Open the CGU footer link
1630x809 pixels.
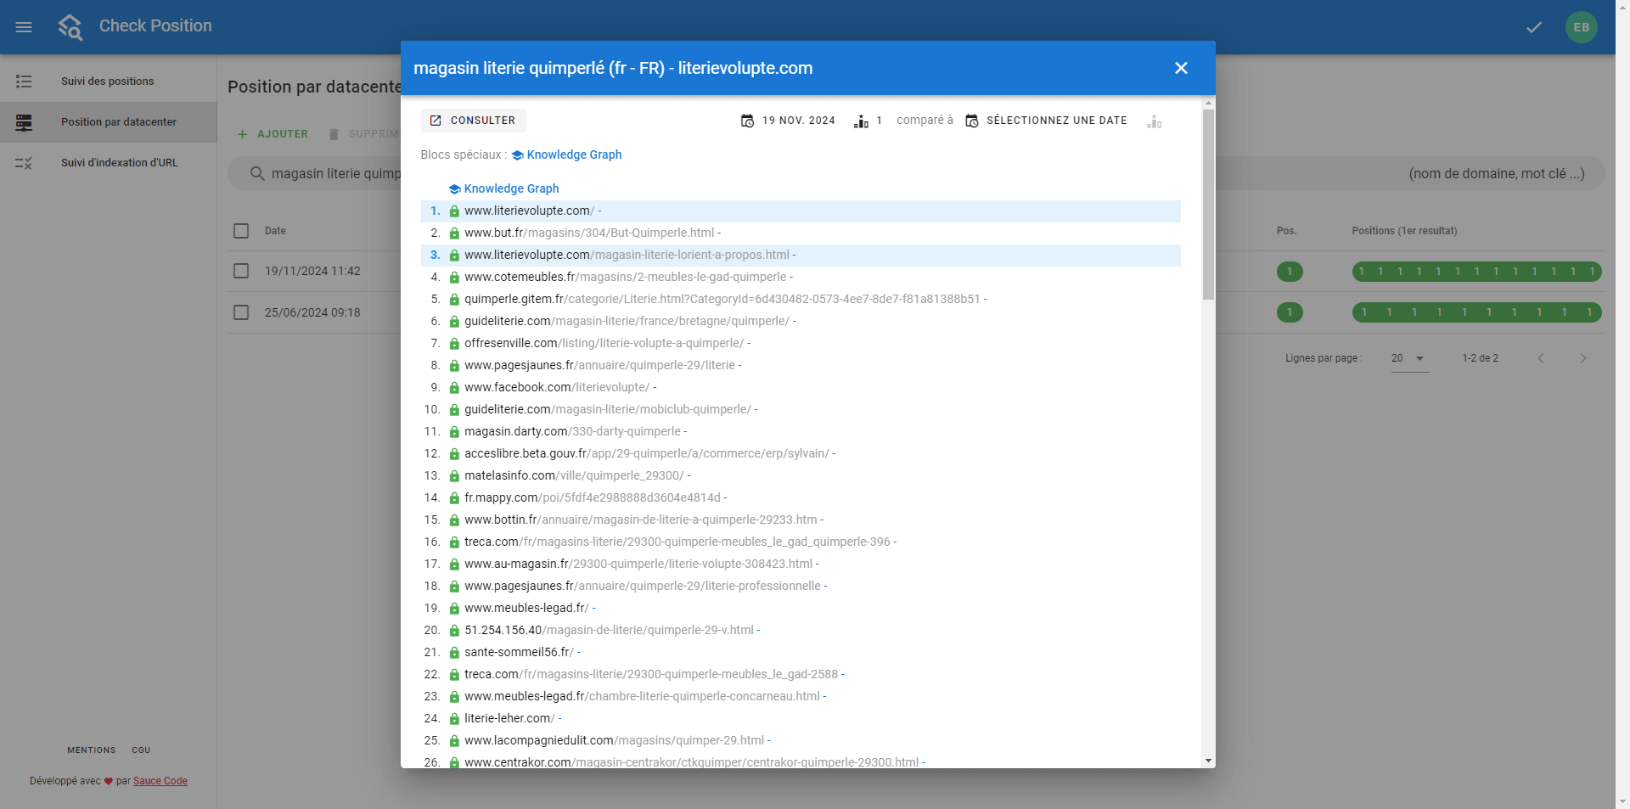click(141, 750)
